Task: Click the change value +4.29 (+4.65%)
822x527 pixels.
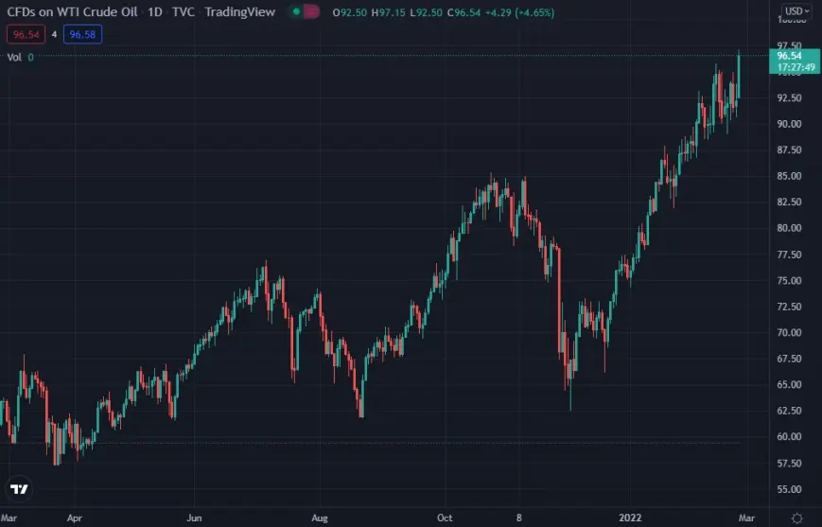Action: tap(519, 12)
